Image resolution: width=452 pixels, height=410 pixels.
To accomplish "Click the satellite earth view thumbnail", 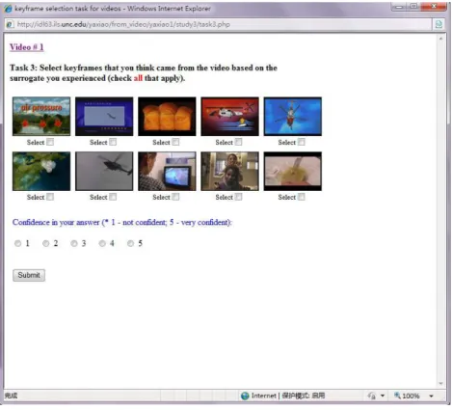I will 41,172.
